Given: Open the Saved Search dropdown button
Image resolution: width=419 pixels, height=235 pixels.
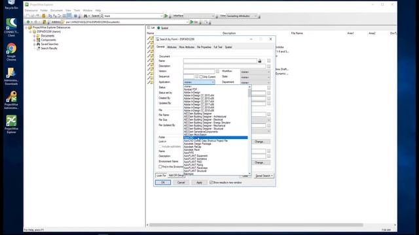Looking at the screenshot, I should pyautogui.click(x=264, y=176).
